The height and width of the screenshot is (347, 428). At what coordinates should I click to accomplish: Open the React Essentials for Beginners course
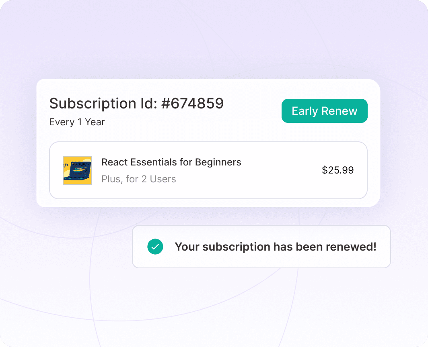coord(171,162)
